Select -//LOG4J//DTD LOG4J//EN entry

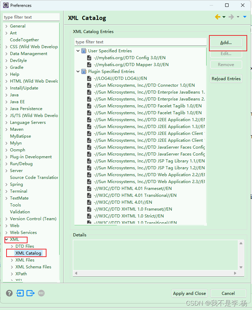(x=120, y=78)
